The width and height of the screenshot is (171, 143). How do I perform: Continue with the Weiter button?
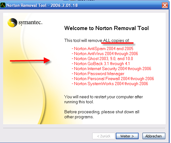pos(127,136)
